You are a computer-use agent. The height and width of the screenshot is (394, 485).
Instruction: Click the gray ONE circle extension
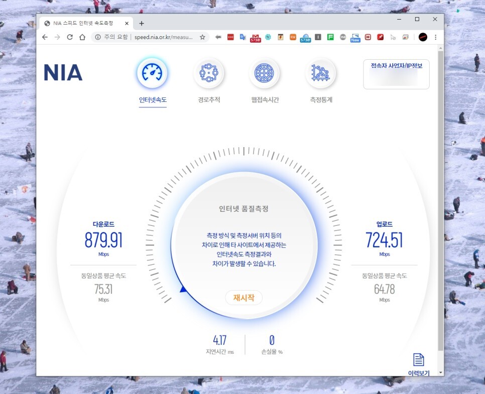(343, 37)
